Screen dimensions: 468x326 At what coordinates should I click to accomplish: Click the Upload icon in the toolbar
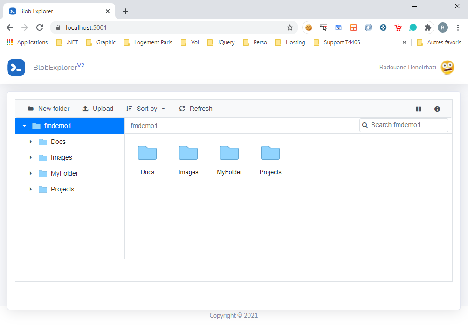[85, 109]
